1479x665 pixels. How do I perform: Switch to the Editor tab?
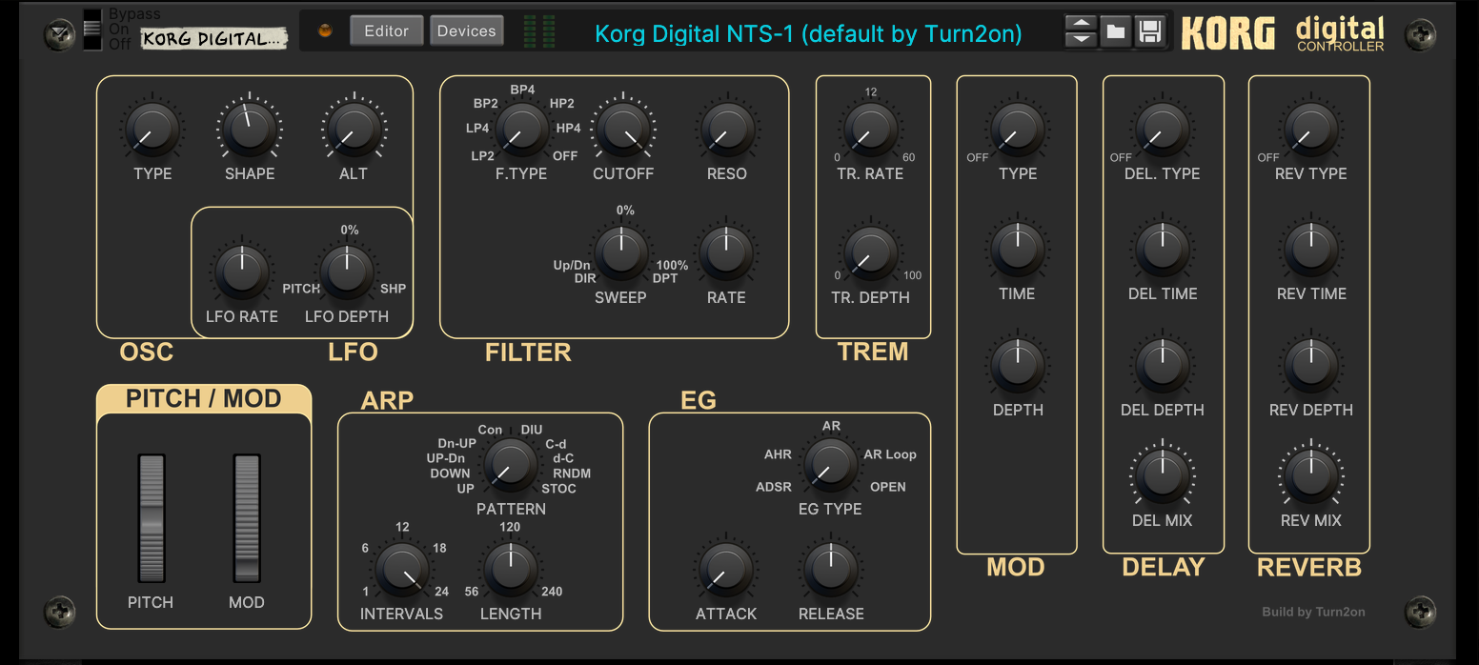pos(386,30)
